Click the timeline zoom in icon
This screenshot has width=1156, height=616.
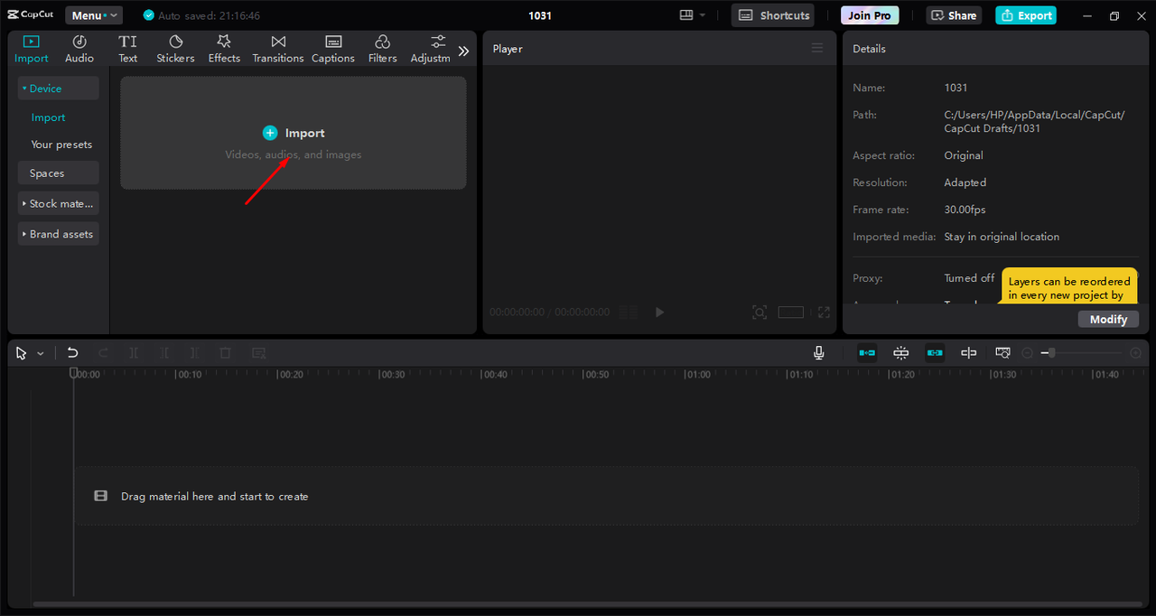coord(1135,353)
